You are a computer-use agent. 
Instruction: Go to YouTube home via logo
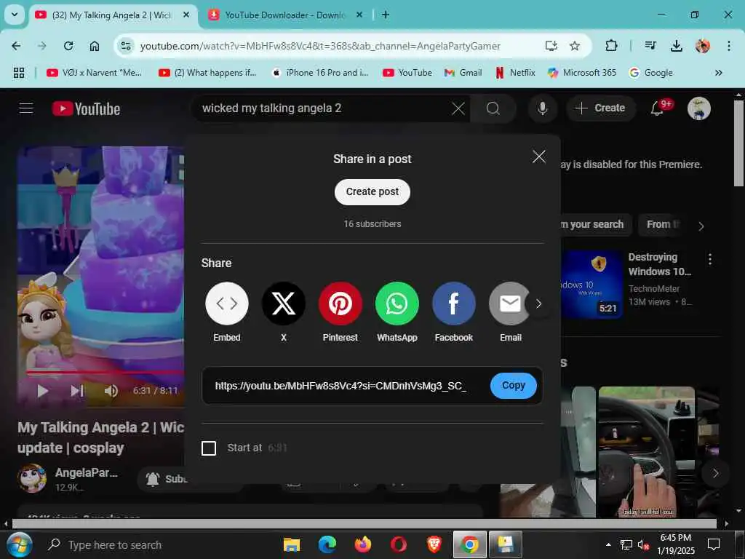(x=87, y=109)
